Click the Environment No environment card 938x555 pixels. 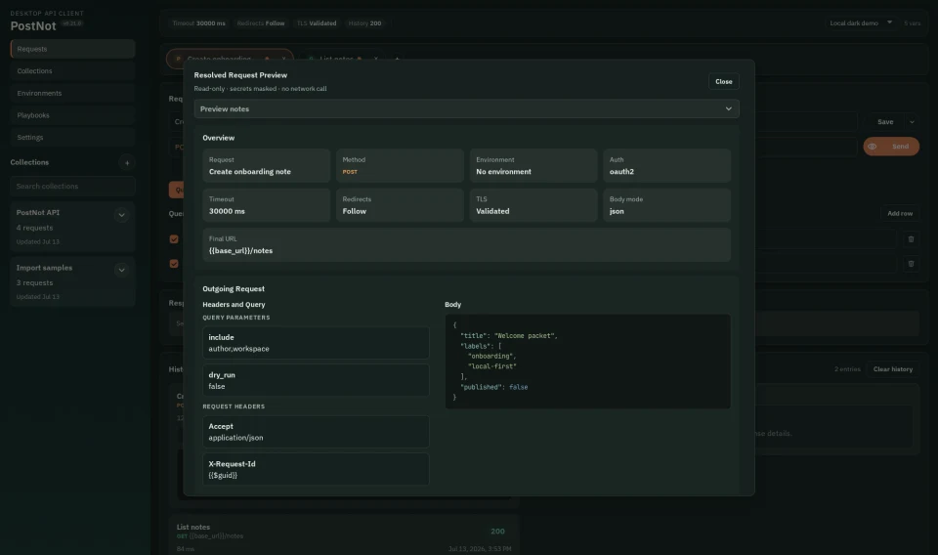click(x=533, y=166)
